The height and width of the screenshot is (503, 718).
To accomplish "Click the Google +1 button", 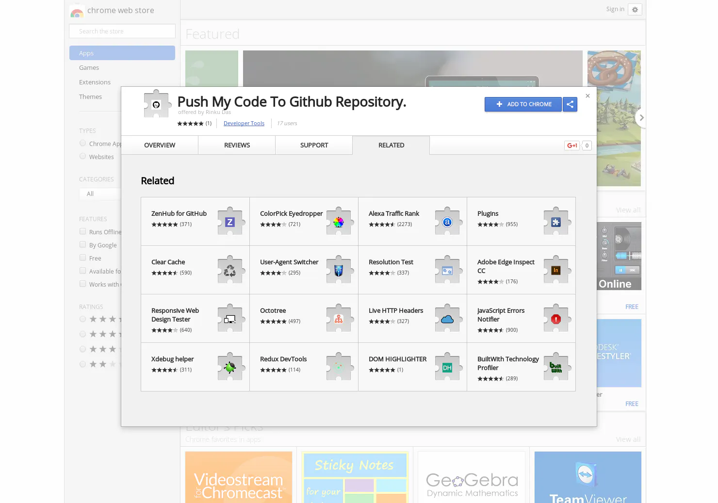I will click(x=572, y=146).
